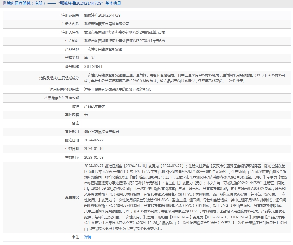Image resolution: width=293 pixels, height=245 pixels.
Task: Click the 第二类 management category value
Action: pos(89,58)
